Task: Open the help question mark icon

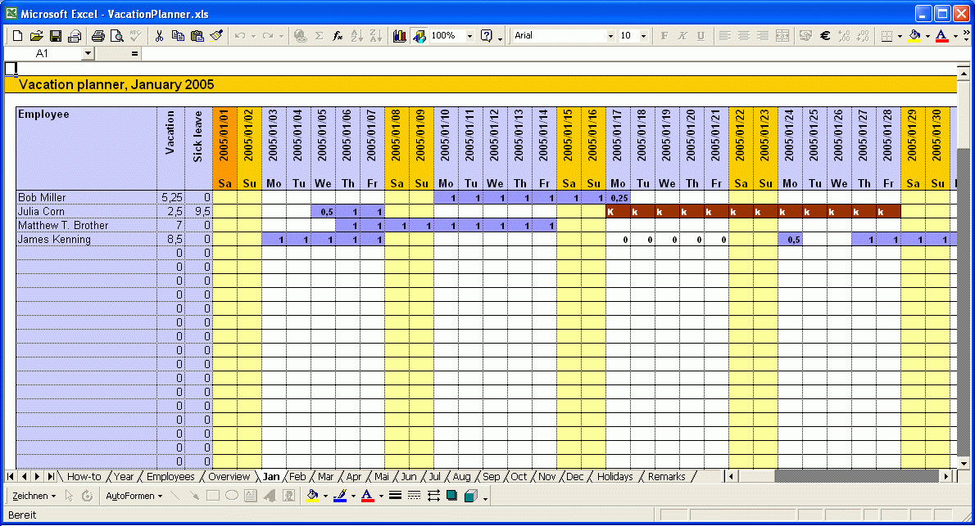Action: (487, 36)
